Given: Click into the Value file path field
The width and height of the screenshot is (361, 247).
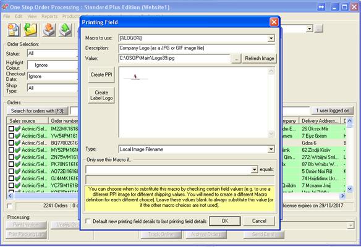Looking at the screenshot, I should (174, 59).
